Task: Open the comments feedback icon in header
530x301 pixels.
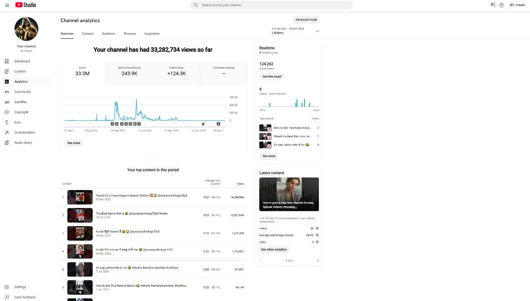Action: coord(493,5)
